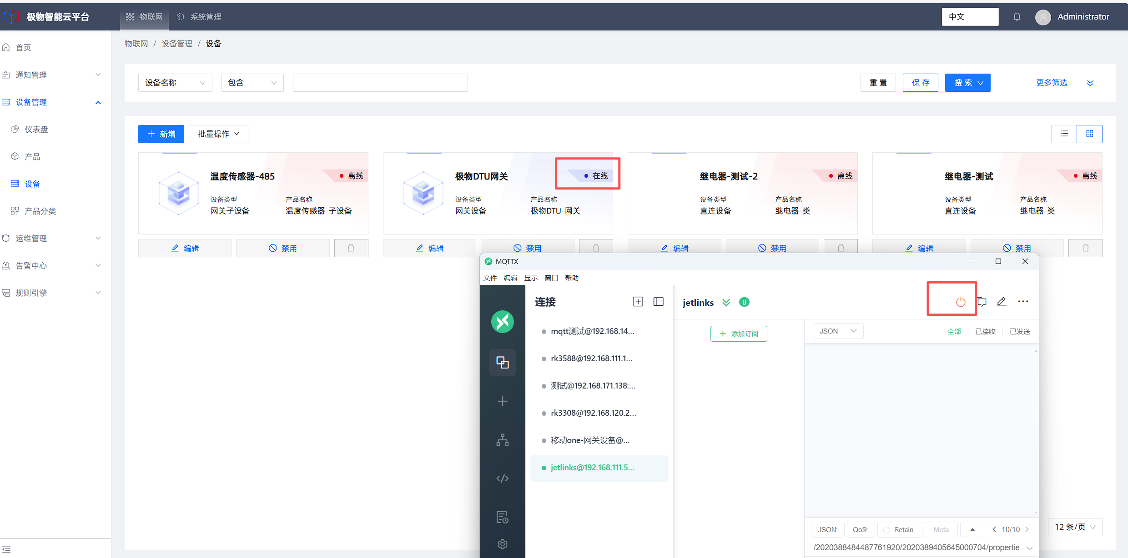This screenshot has height=558, width=1128.
Task: Open the MQTTX network topology viewer icon
Action: coord(502,440)
